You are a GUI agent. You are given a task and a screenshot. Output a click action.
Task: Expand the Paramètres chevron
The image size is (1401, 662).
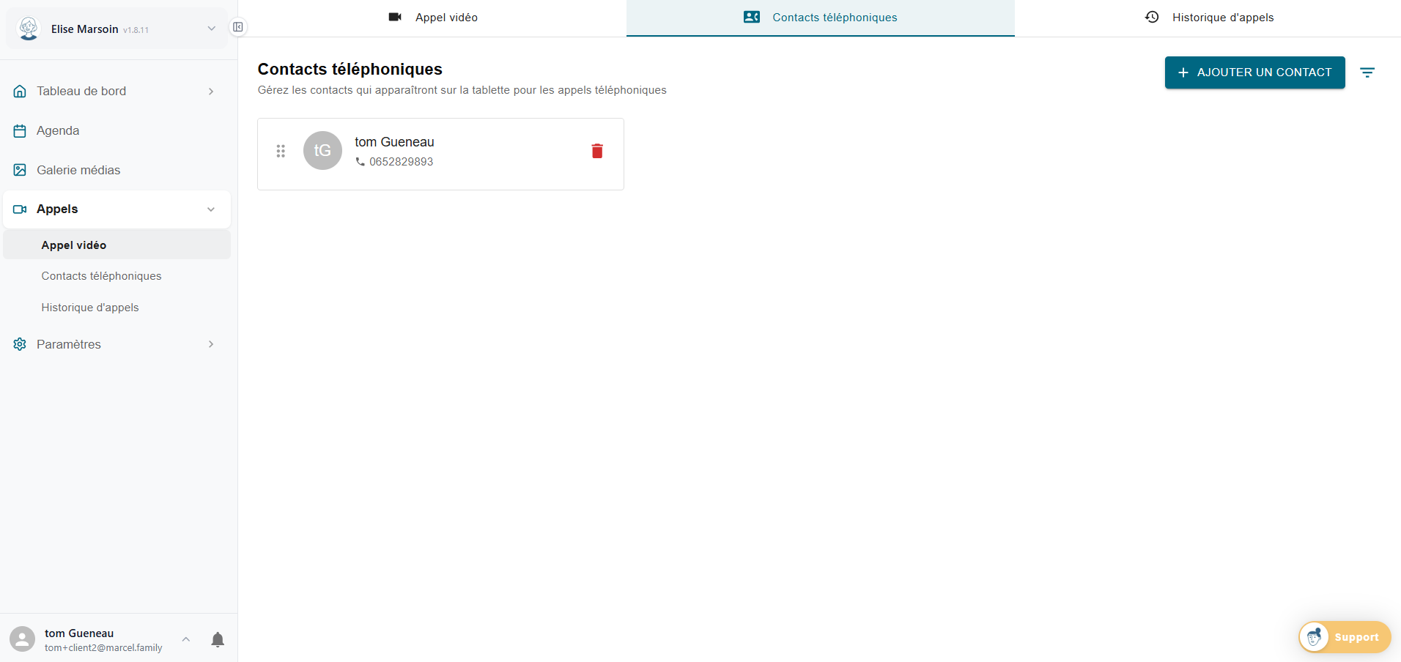tap(211, 344)
